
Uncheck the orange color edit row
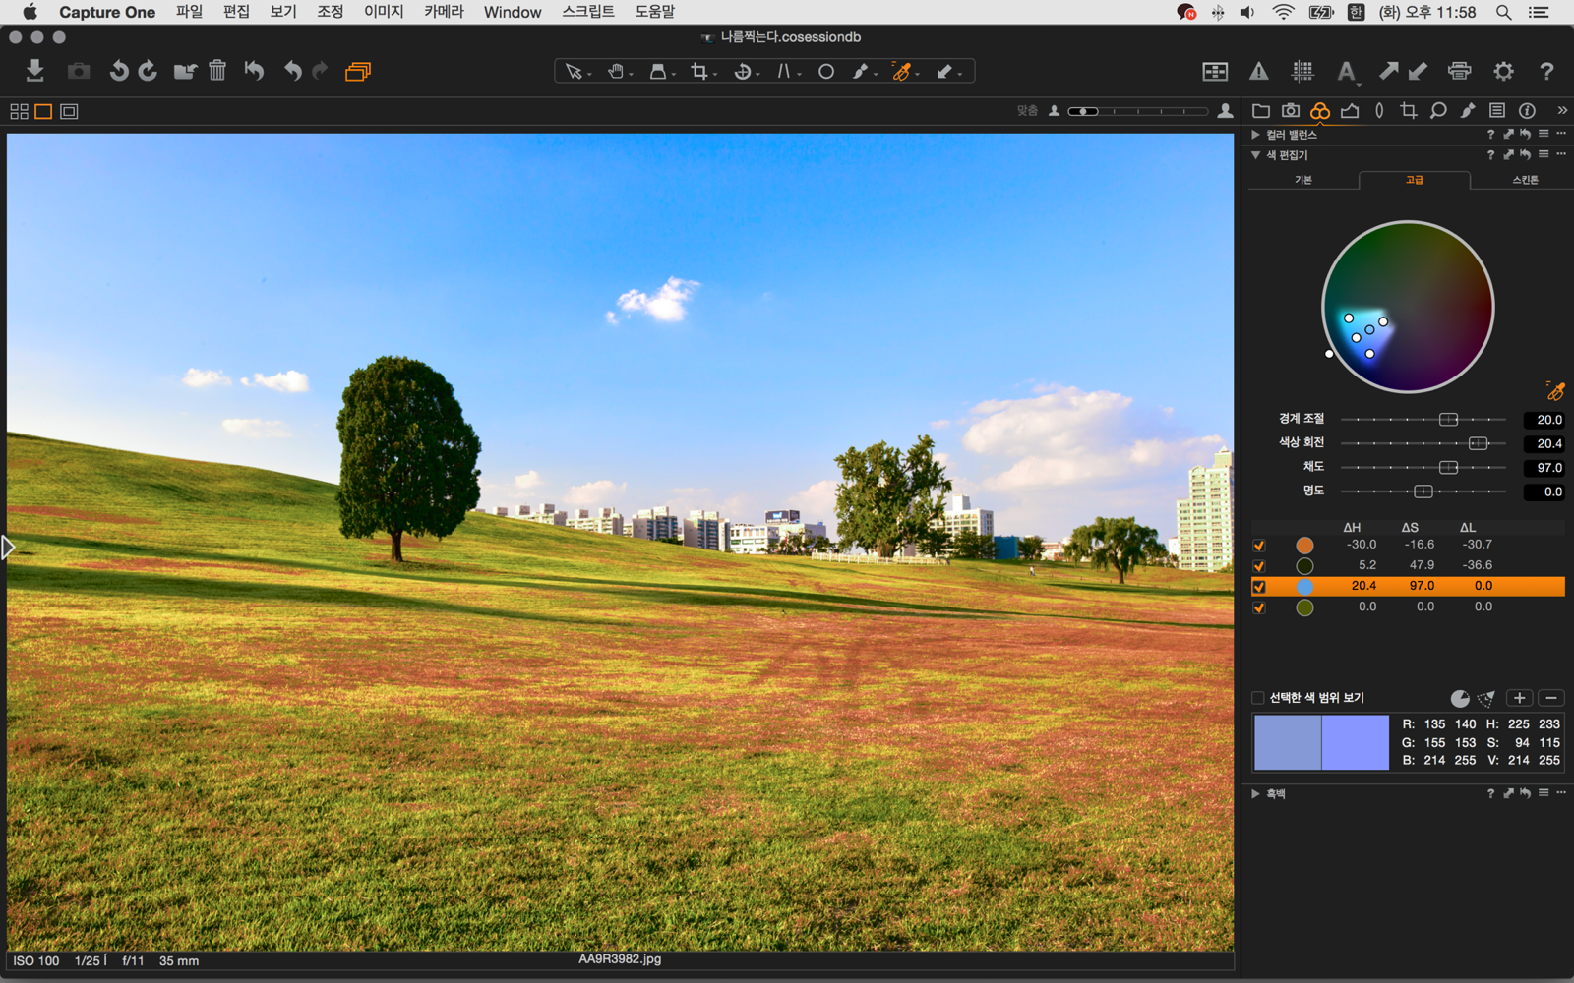pyautogui.click(x=1259, y=546)
